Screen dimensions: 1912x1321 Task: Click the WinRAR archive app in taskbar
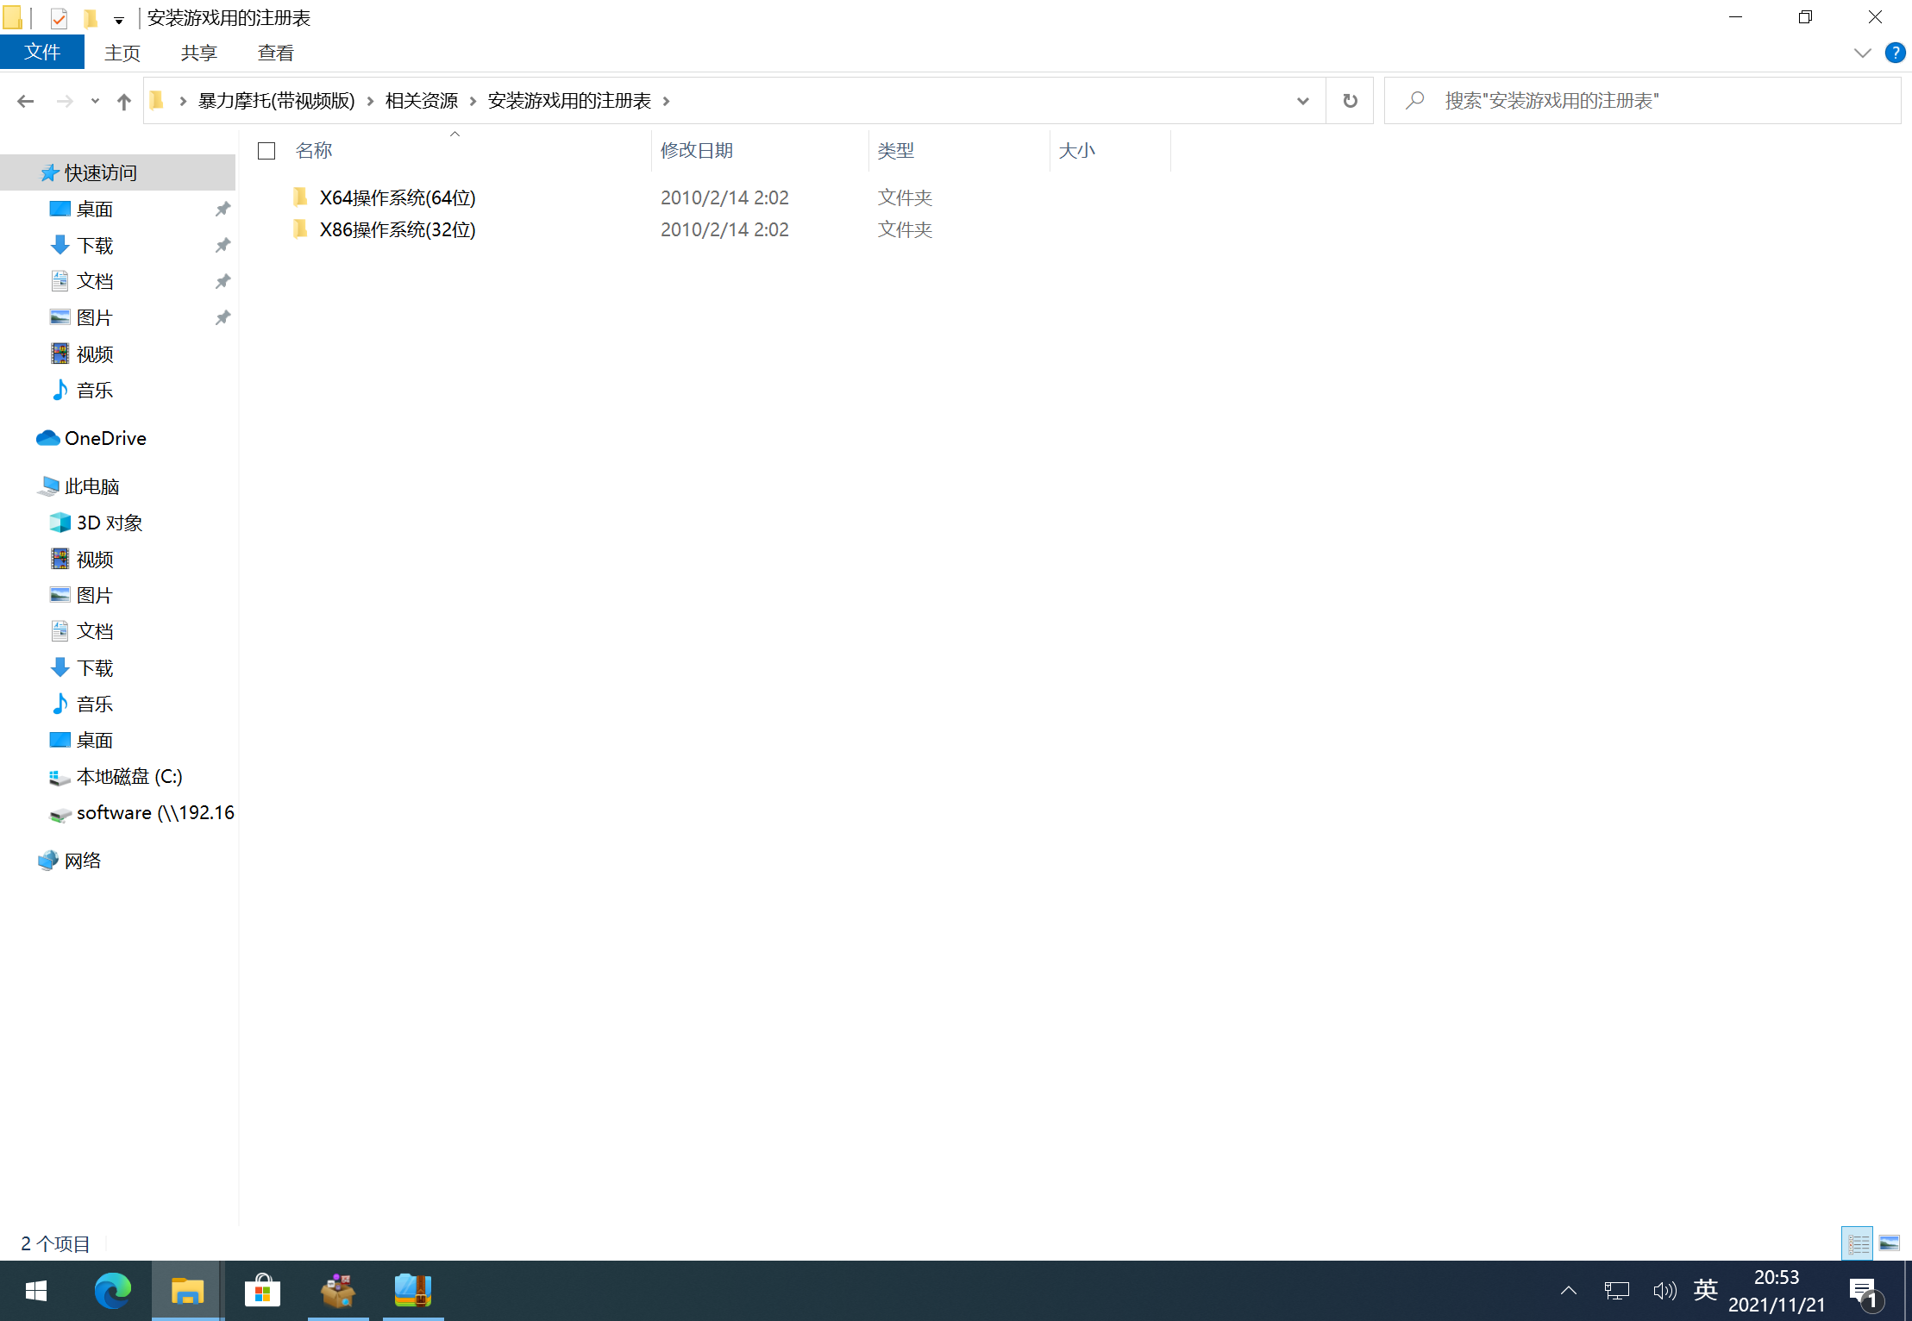pyautogui.click(x=413, y=1291)
